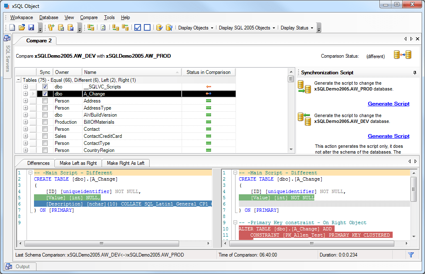
Task: Check the sync box for BillOfMaterials table
Action: tap(45, 122)
